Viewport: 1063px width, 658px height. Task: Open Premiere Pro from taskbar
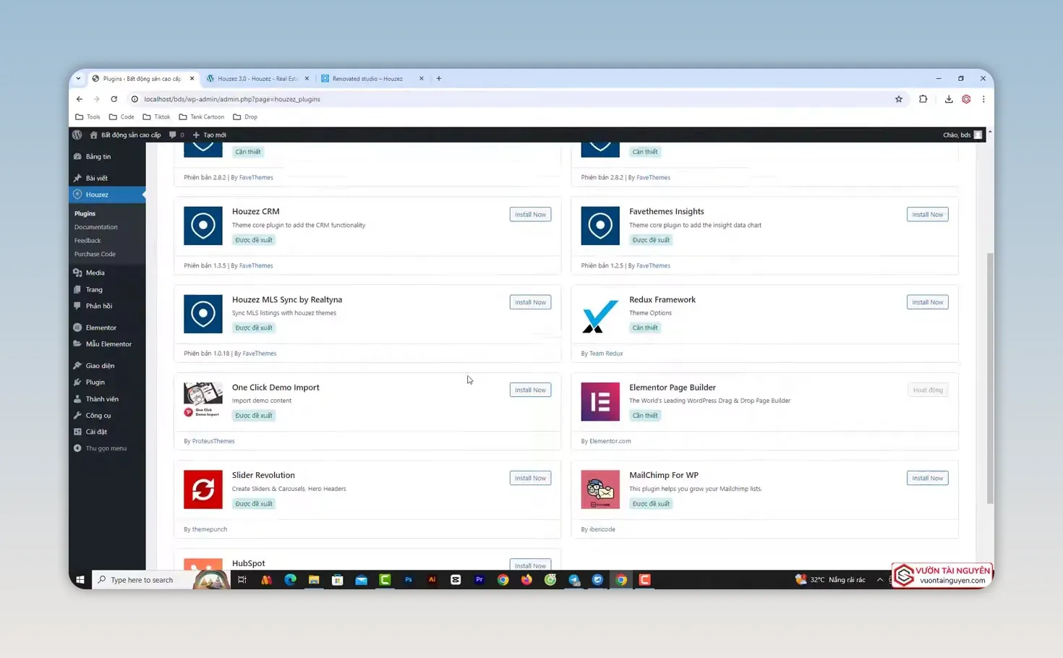pyautogui.click(x=479, y=580)
